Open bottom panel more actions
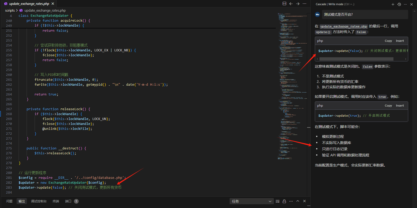The height and width of the screenshot is (208, 417). (x=291, y=201)
